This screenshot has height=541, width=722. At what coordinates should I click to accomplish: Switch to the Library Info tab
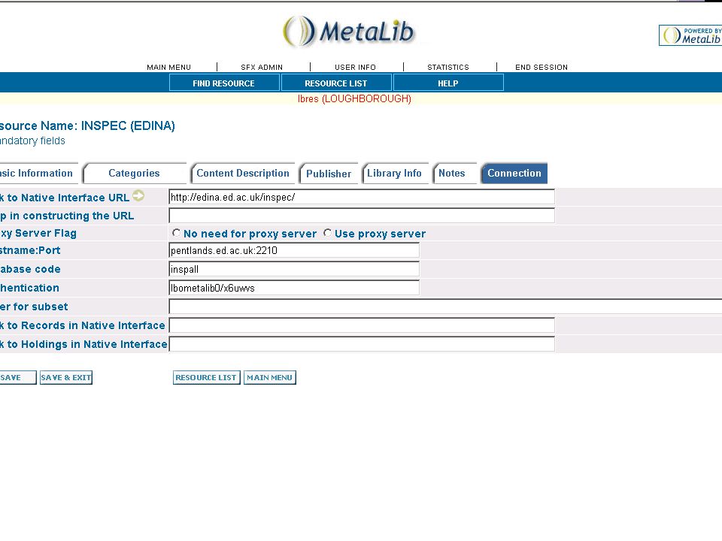(x=395, y=174)
